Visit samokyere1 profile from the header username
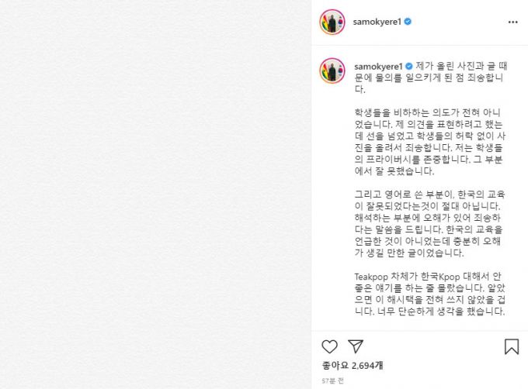This screenshot has width=528, height=389. [377, 22]
